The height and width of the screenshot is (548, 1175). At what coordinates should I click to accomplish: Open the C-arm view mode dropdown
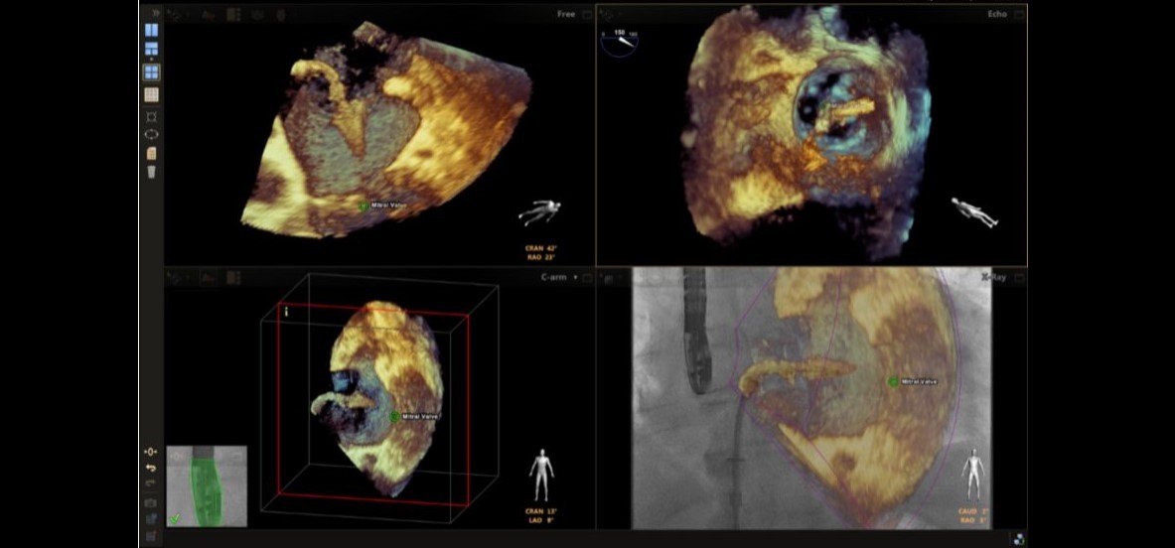click(558, 278)
